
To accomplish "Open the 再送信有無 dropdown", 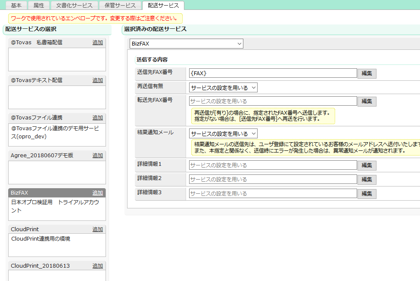I will tap(223, 88).
